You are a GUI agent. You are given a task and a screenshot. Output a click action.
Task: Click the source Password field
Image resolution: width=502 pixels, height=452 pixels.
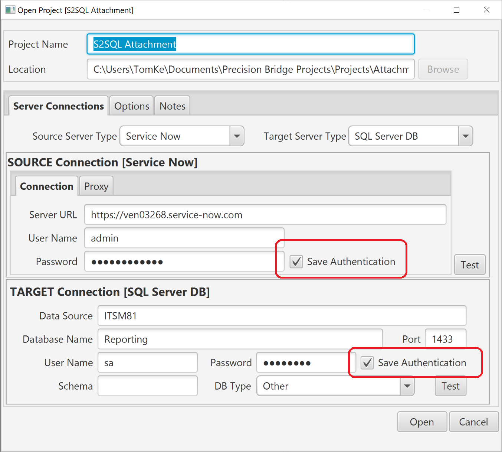click(x=184, y=261)
